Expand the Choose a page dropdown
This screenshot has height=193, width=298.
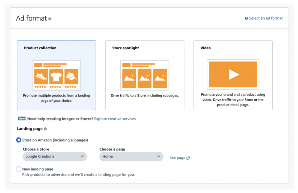[131, 156]
